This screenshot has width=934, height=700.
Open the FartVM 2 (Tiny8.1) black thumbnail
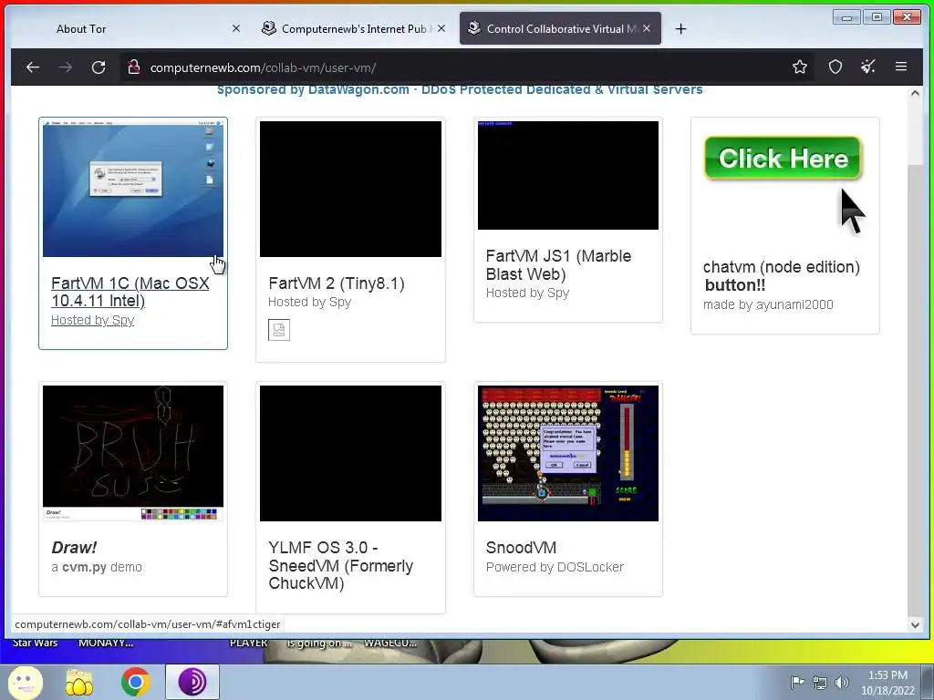click(350, 189)
